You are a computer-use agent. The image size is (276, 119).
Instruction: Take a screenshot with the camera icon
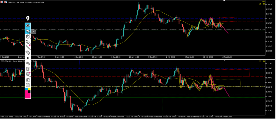tap(28, 80)
